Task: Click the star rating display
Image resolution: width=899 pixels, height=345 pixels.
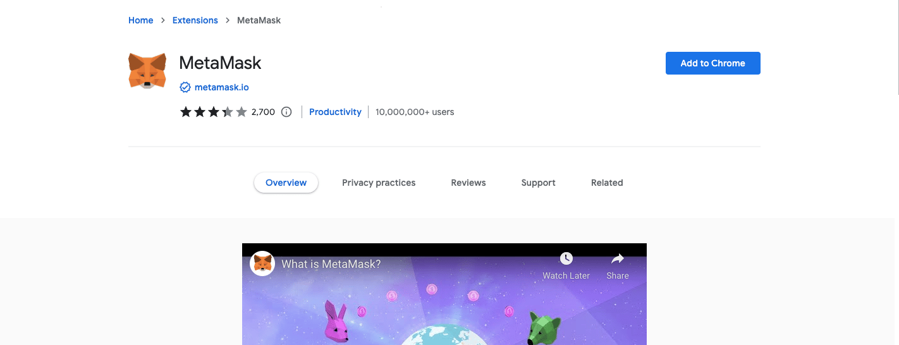Action: tap(214, 112)
